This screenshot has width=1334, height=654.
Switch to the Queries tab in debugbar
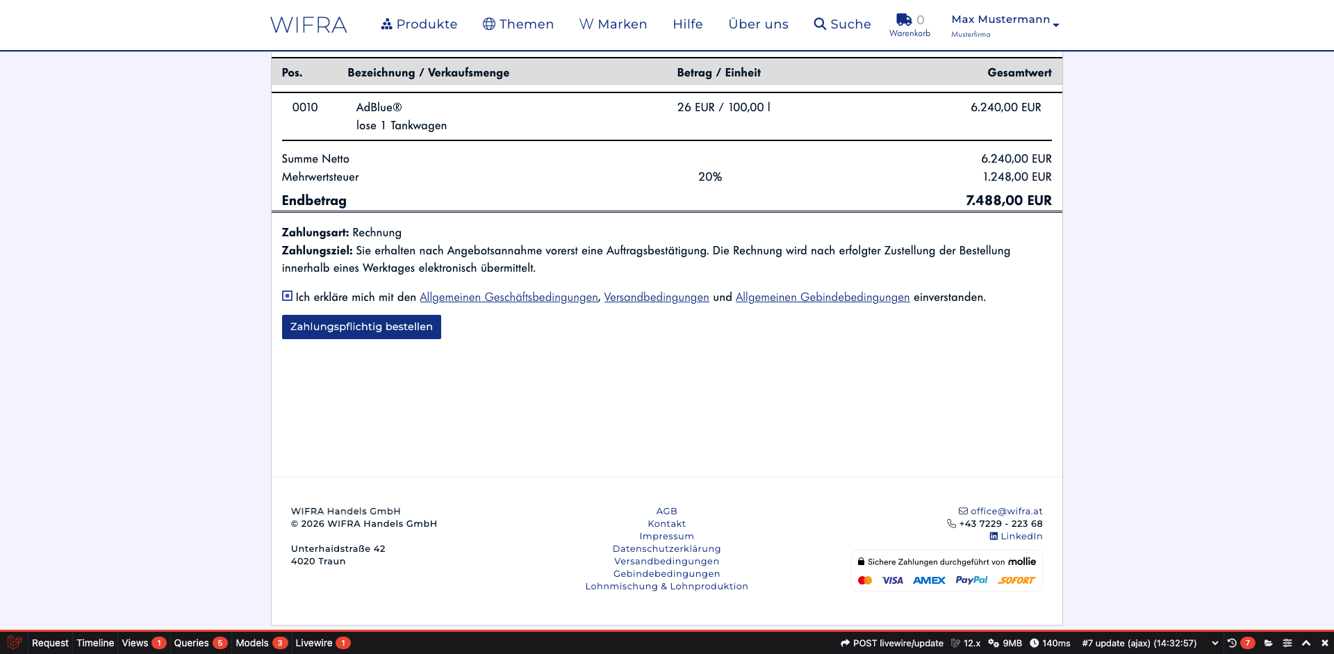(x=192, y=643)
